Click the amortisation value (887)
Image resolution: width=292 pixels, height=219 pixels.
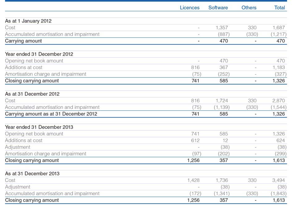224,34
